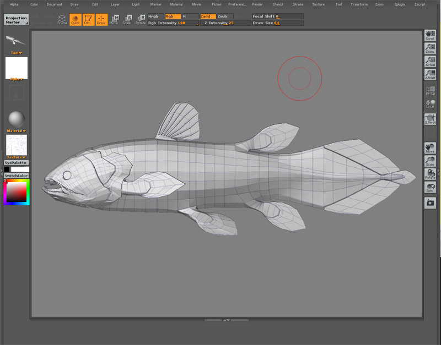The height and width of the screenshot is (345, 441).
Task: Open the Stencil menu
Action: [278, 4]
